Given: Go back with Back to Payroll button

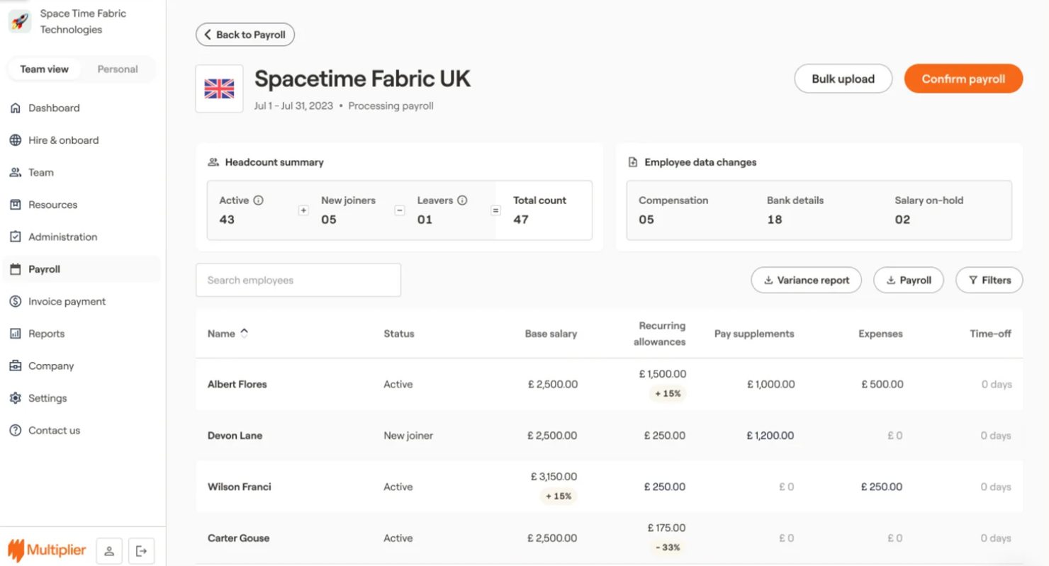Looking at the screenshot, I should pos(245,35).
